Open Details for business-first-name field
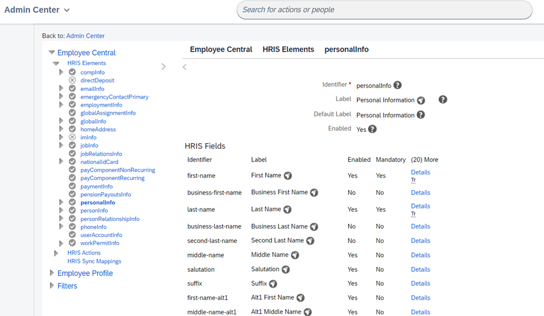Screen dimensions: 544x316 pos(421,193)
